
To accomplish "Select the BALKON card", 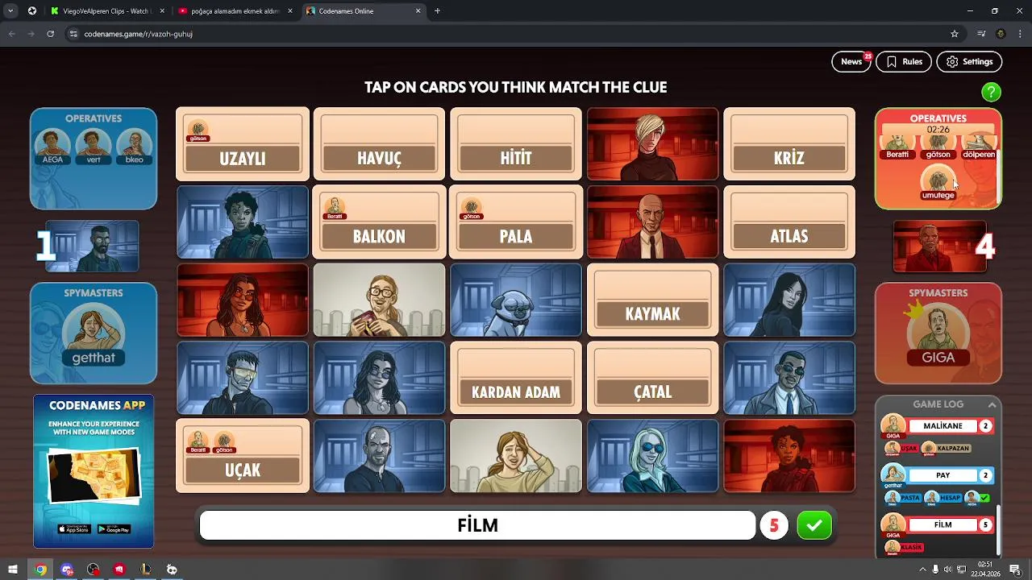I will (x=379, y=222).
